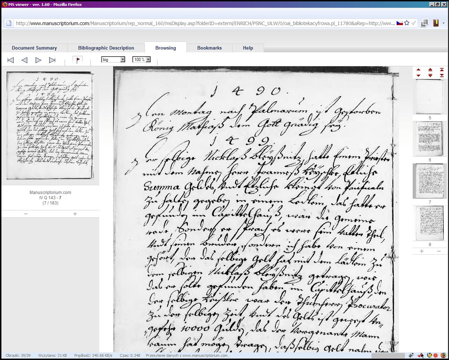Click plus under the left preview panel
The height and width of the screenshot is (360, 449).
75,214
